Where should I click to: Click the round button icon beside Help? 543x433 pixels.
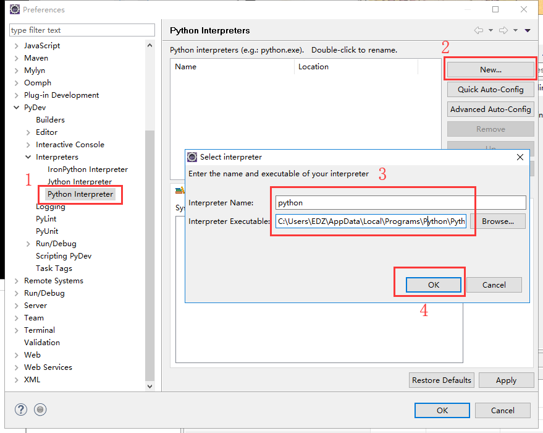tap(40, 409)
